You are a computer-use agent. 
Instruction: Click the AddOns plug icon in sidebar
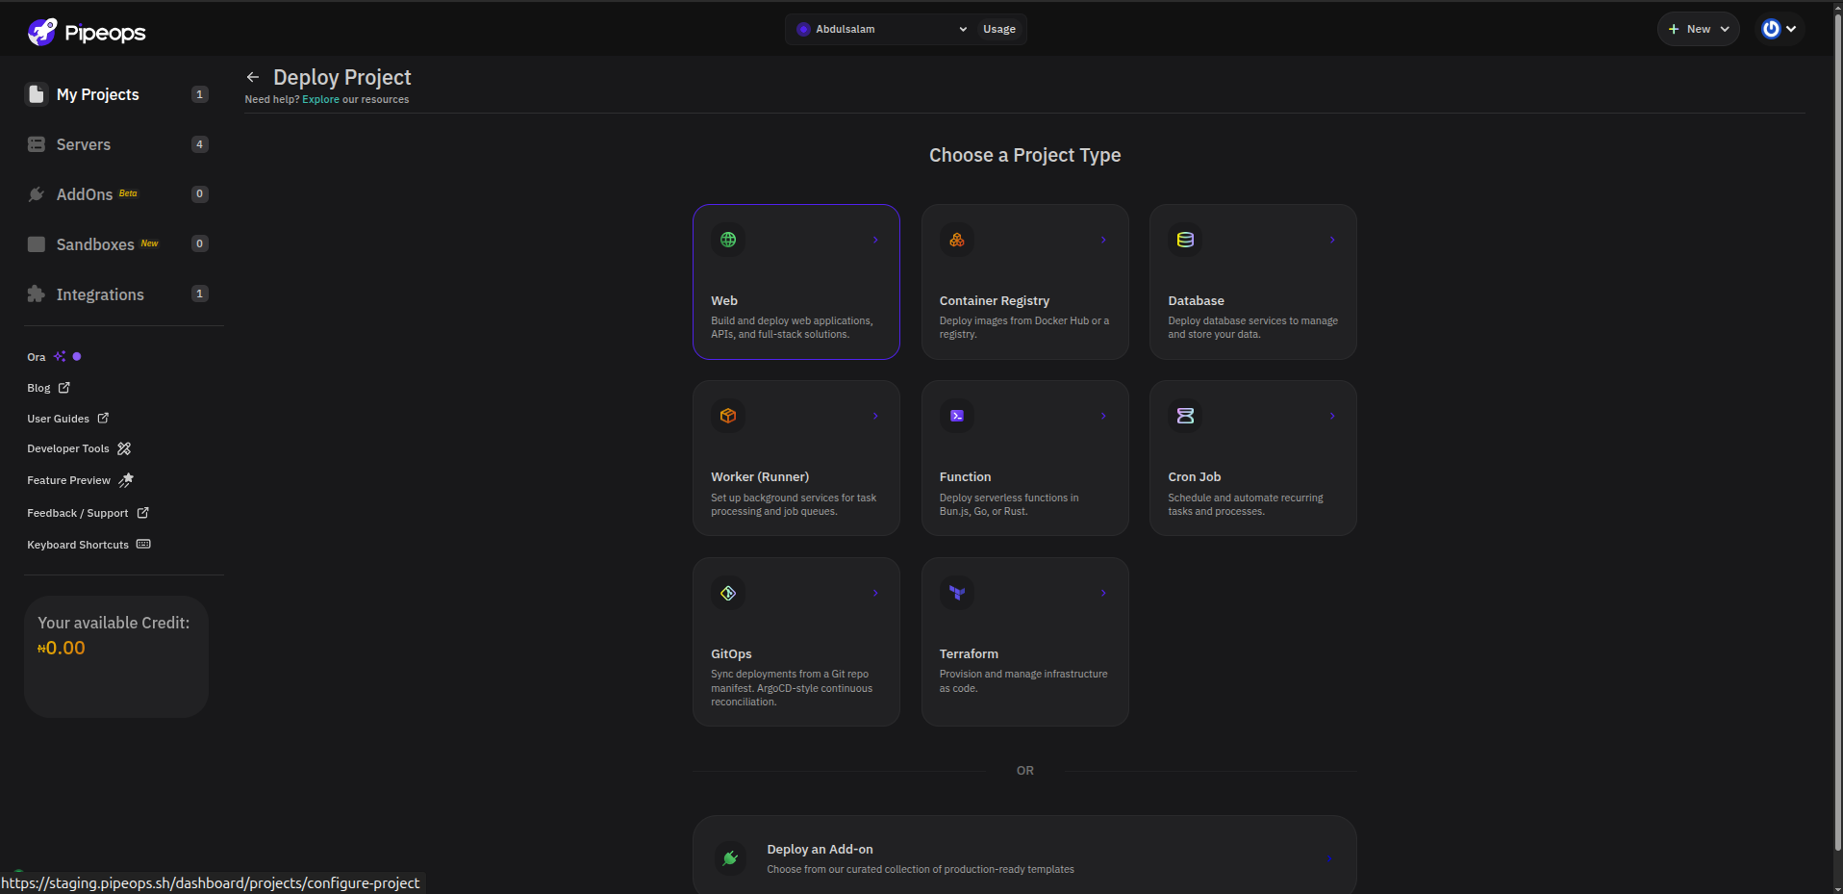tap(37, 194)
